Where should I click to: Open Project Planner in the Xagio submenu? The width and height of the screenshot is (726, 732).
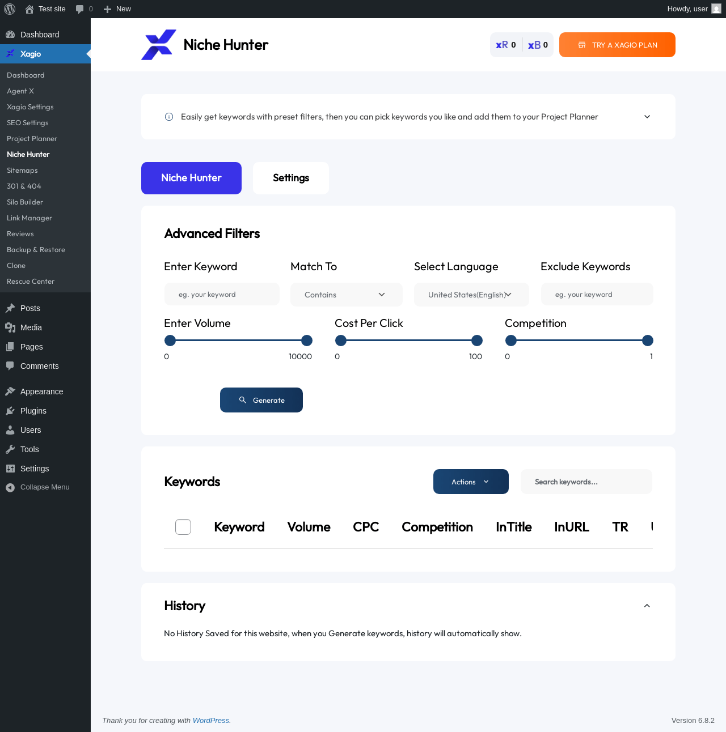pyautogui.click(x=32, y=139)
